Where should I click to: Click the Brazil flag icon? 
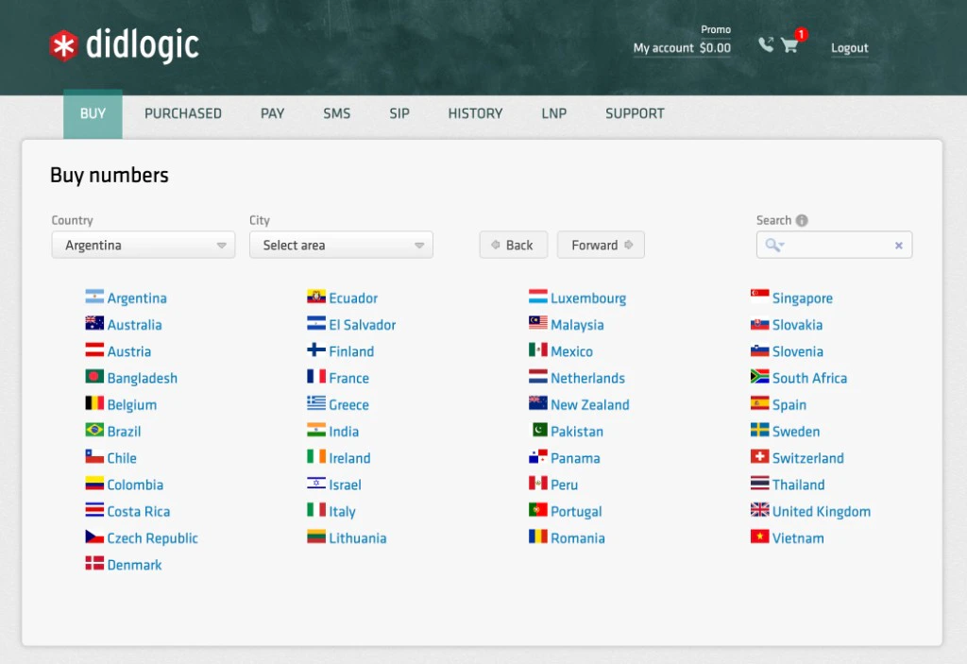94,430
